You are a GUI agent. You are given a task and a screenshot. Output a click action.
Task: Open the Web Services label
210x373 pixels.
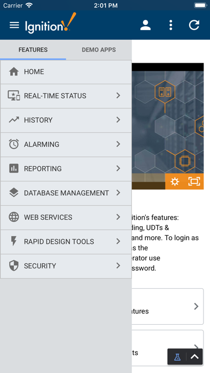click(48, 217)
